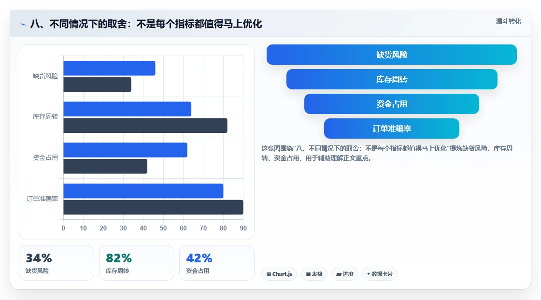Click the 资金占用 axis label in chart
The image size is (541, 300).
pos(45,158)
